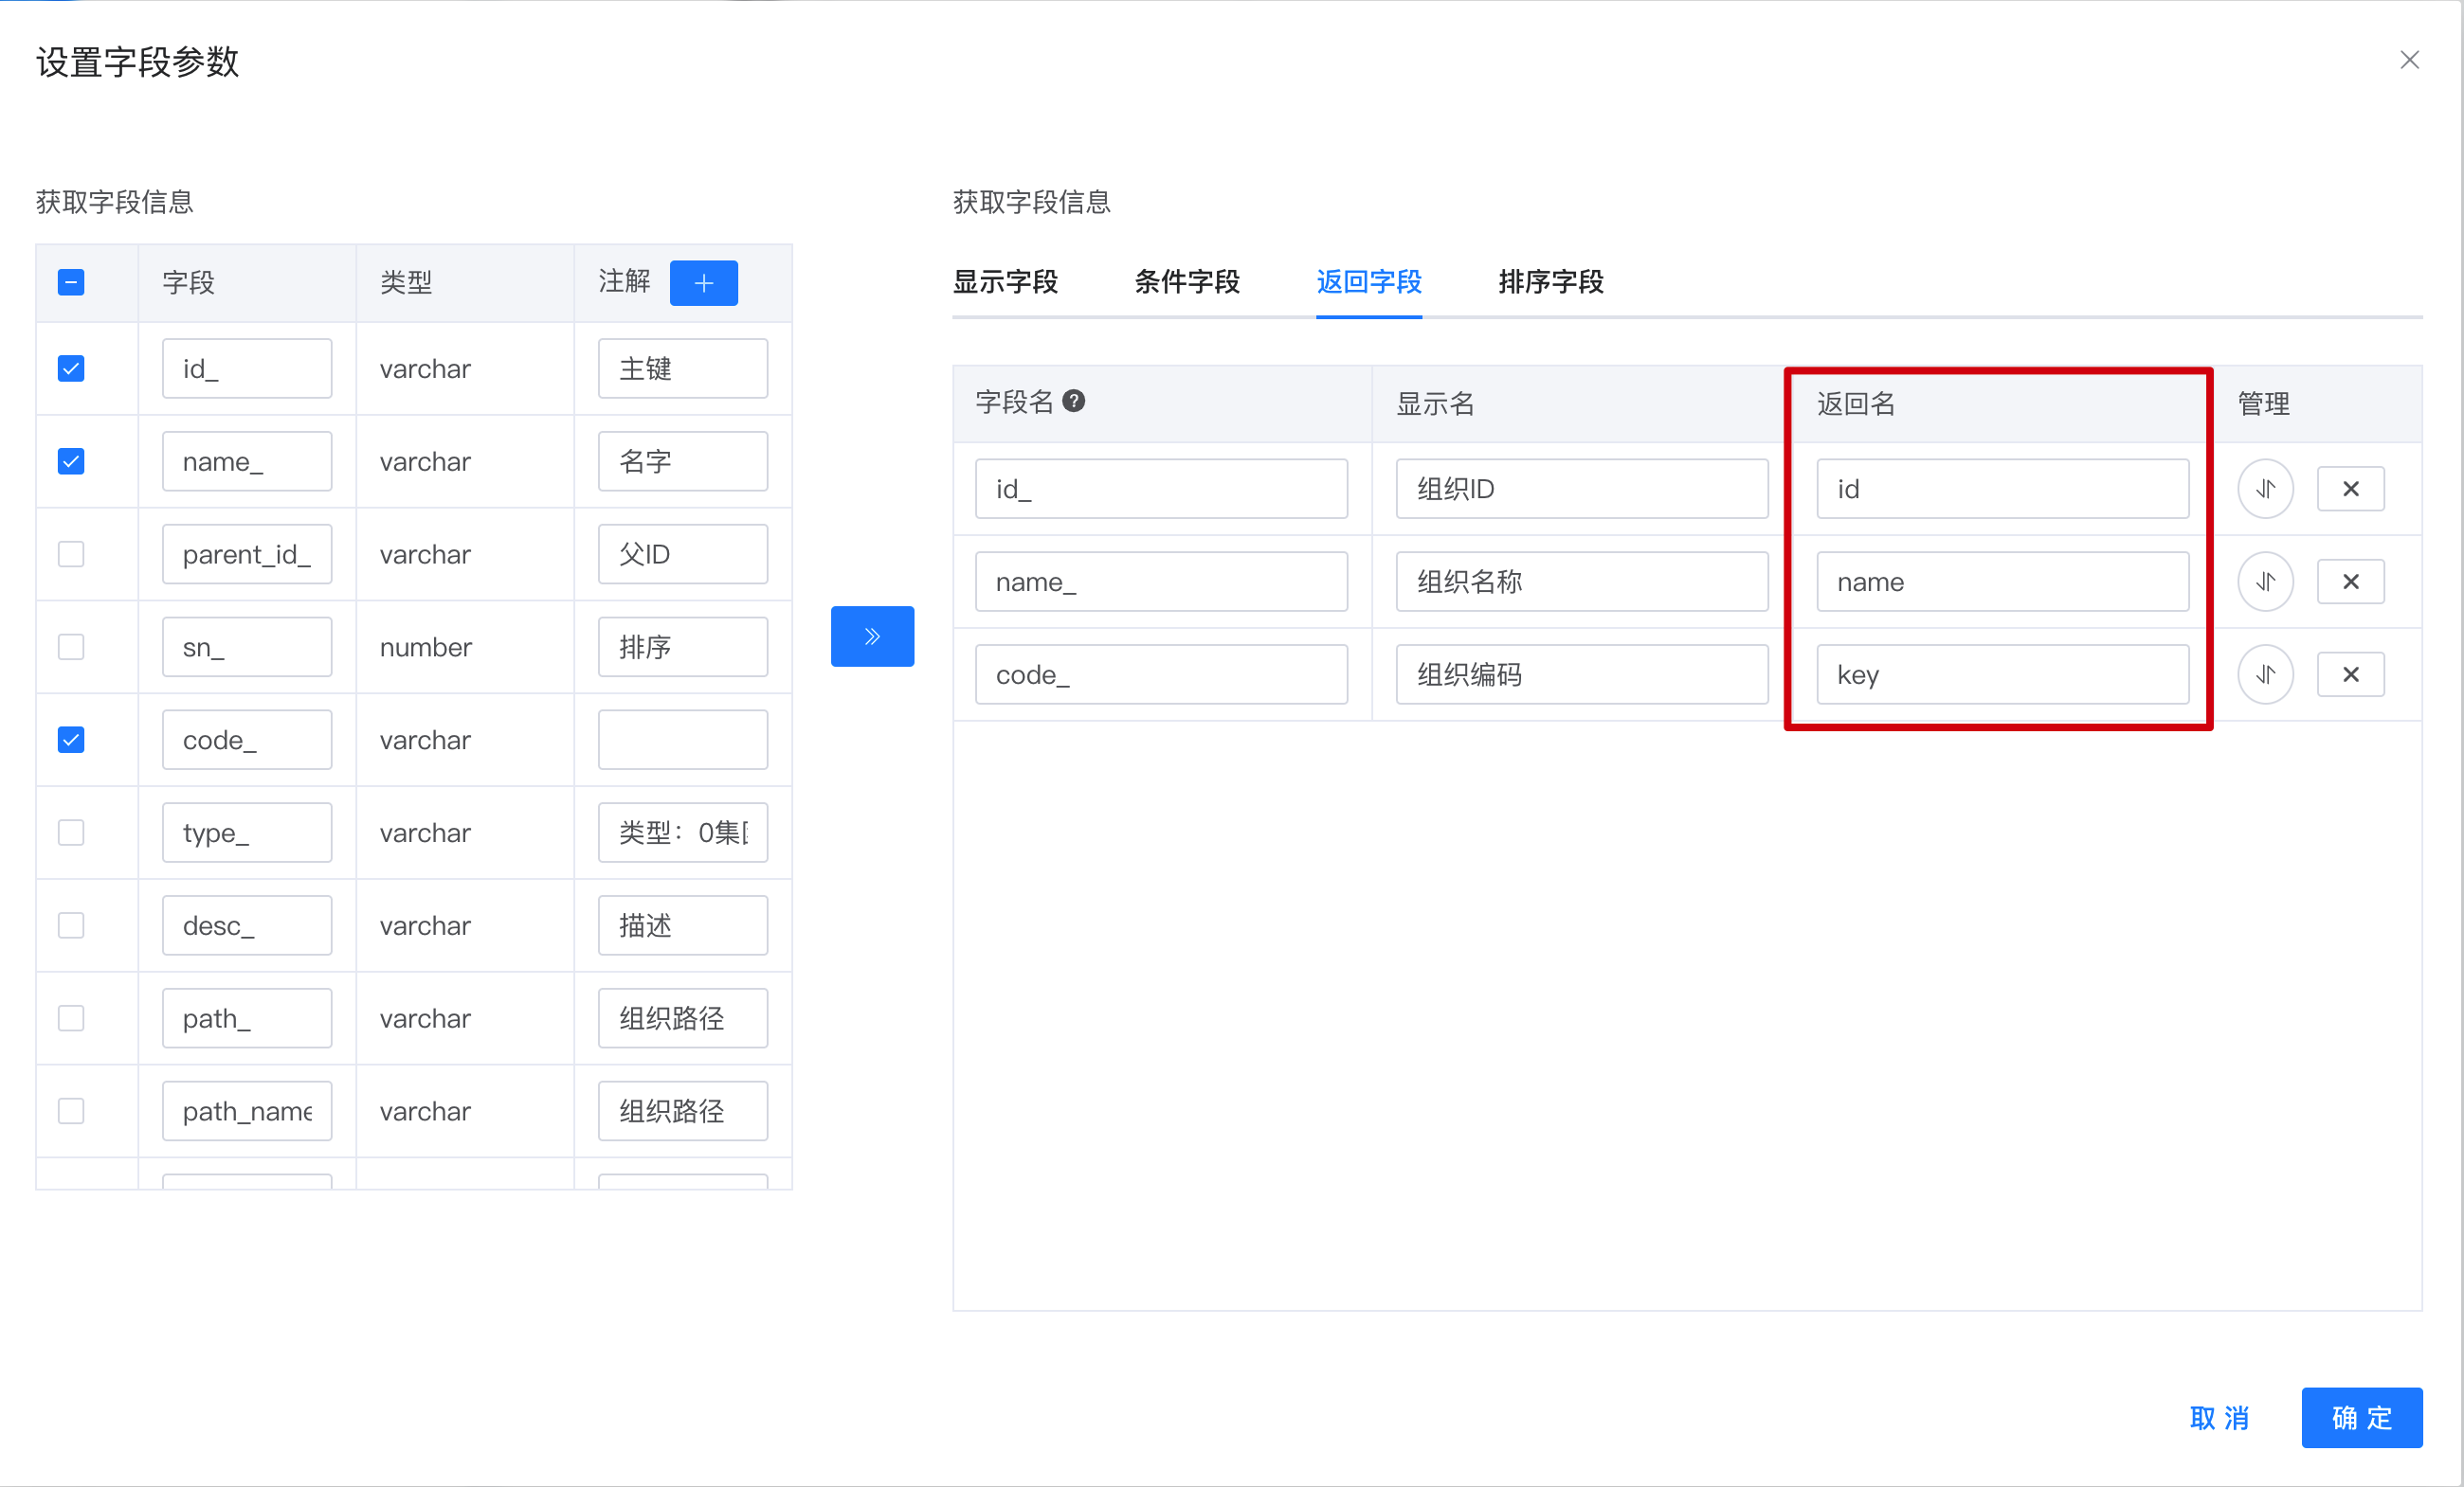Screen dimensions: 2464x1487
Task: Delete the name_ return field row
Action: tap(2351, 582)
